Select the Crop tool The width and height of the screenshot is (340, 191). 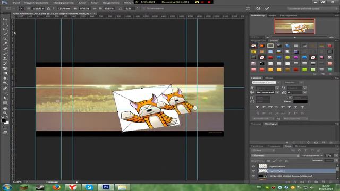5,39
